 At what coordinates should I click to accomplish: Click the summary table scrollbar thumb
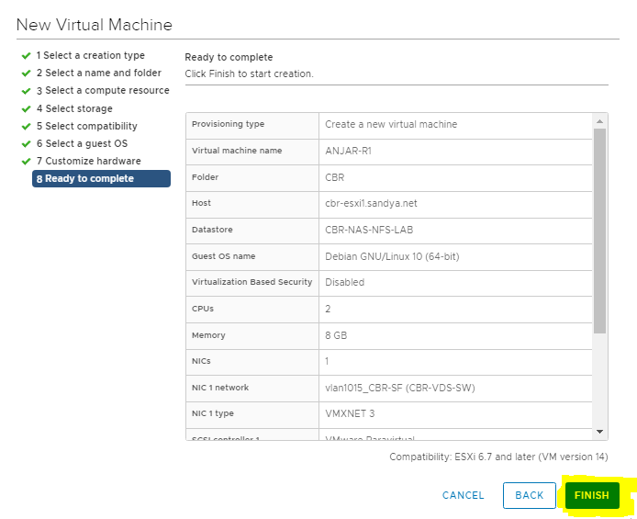pos(600,230)
